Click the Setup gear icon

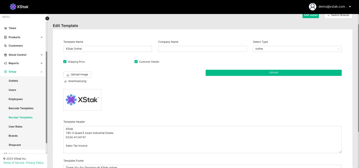(x=6, y=72)
